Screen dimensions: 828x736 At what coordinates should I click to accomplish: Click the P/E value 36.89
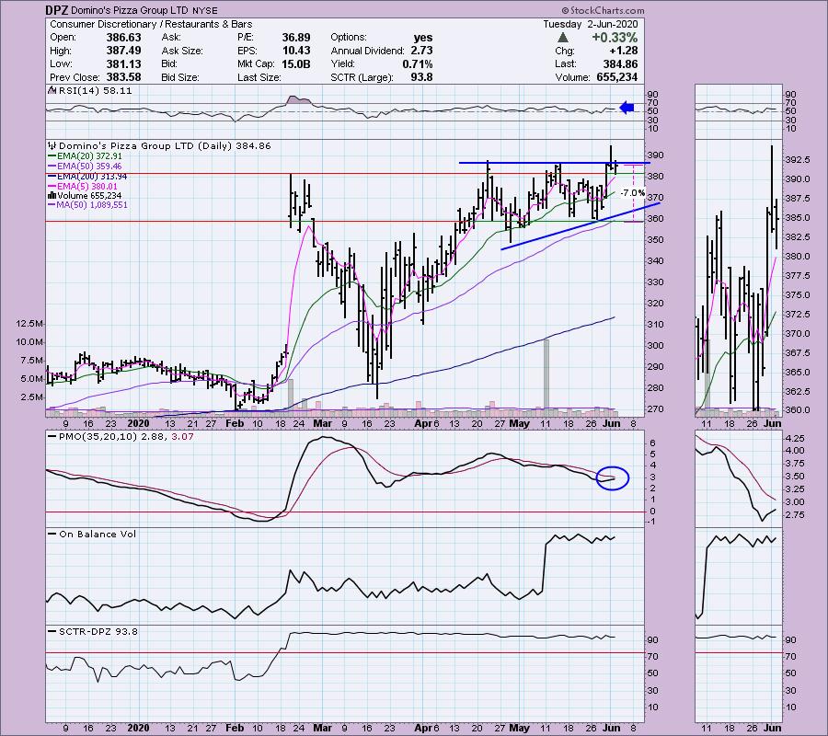coord(295,38)
